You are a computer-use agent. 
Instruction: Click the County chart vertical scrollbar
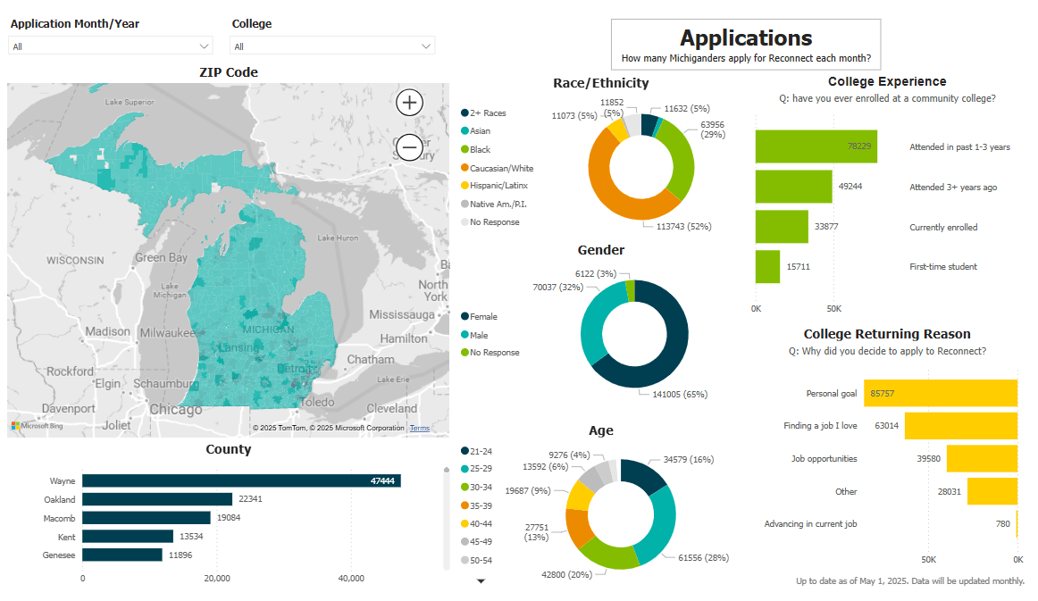[446, 518]
